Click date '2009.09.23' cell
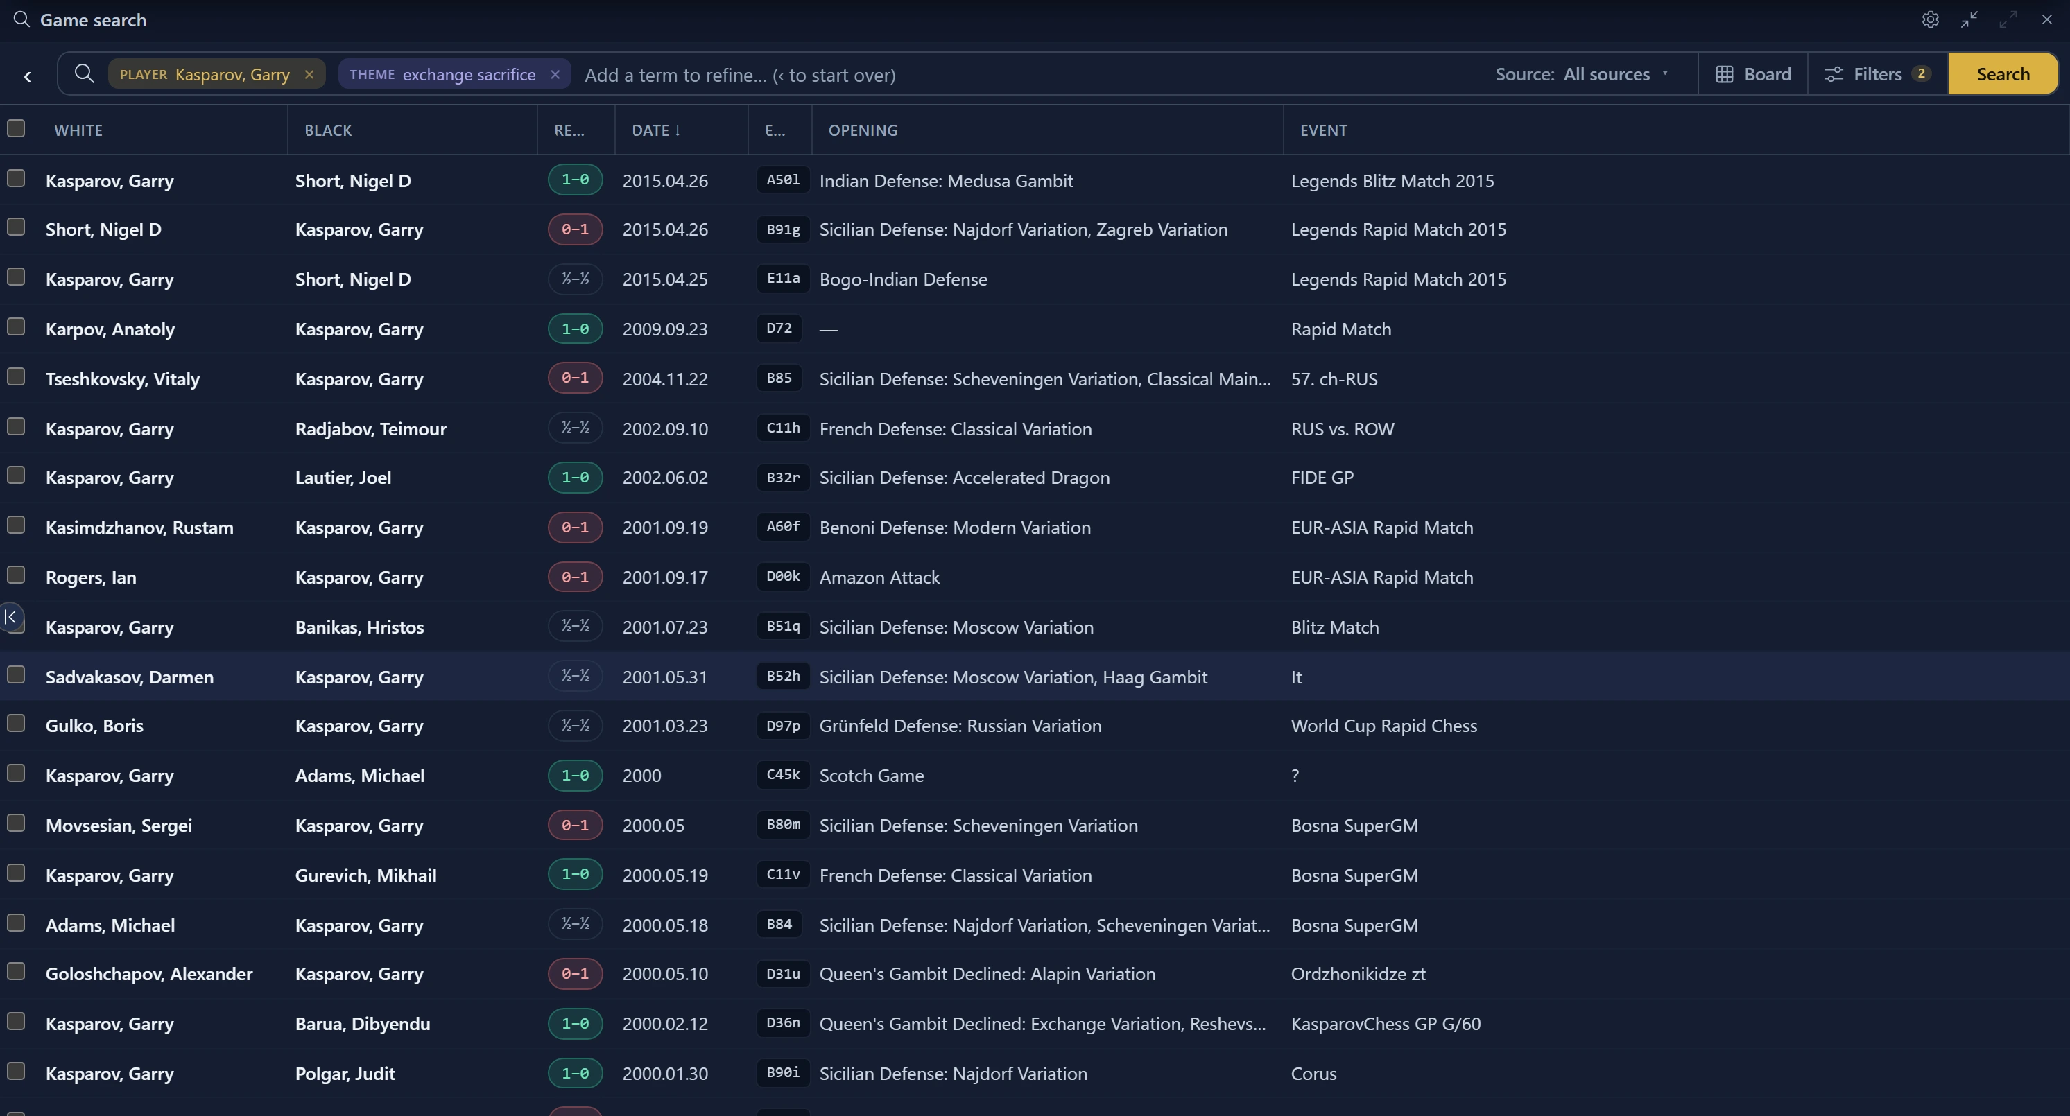The image size is (2070, 1116). [664, 329]
